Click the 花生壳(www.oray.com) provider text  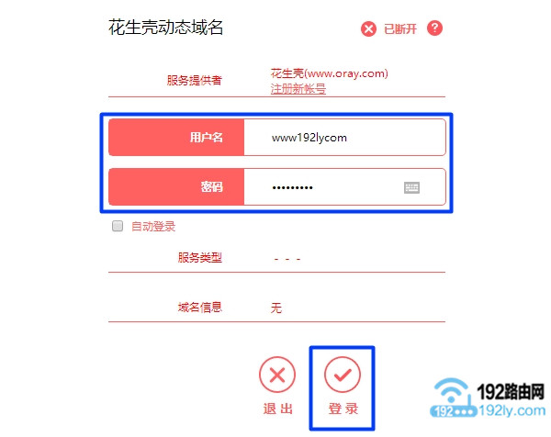click(x=330, y=73)
